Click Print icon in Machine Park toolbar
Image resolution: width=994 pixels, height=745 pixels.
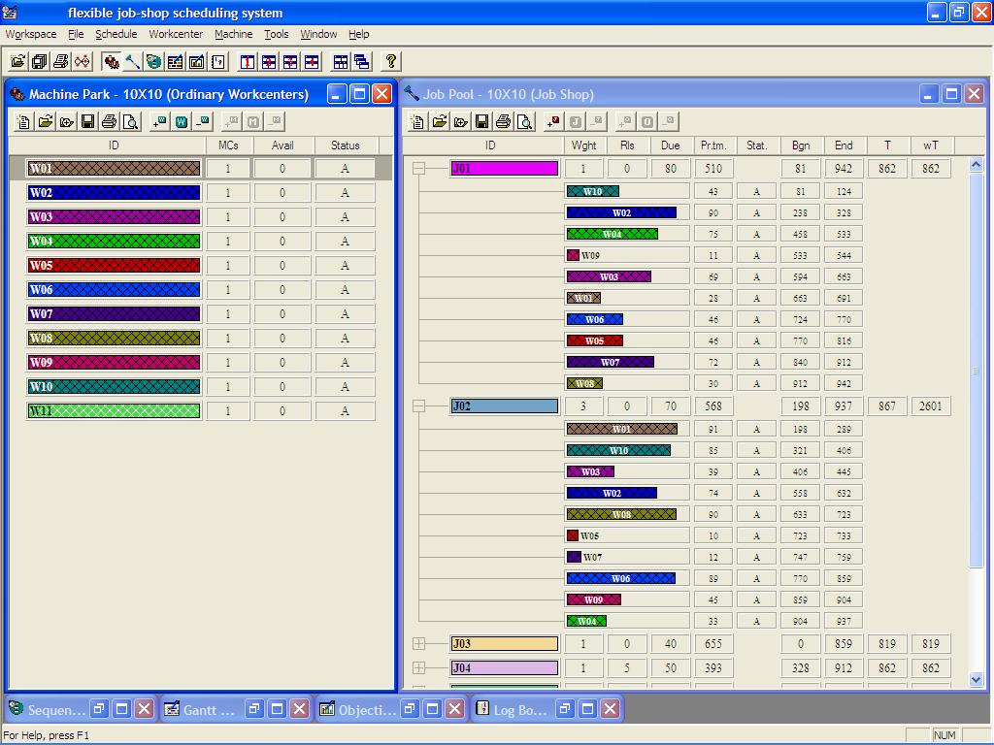point(109,121)
